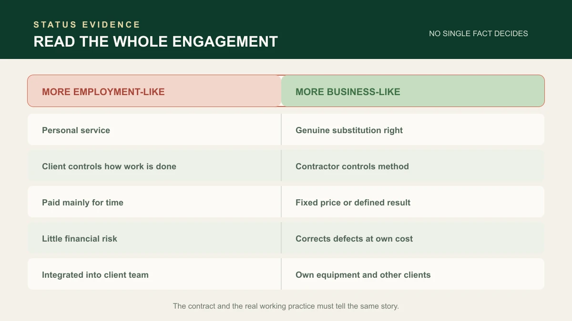572x321 pixels.
Task: Click the 'Personal service' cell
Action: (154, 129)
